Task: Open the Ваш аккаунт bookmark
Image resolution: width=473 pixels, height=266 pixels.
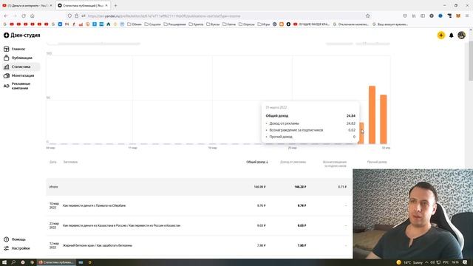Action: tap(390, 24)
